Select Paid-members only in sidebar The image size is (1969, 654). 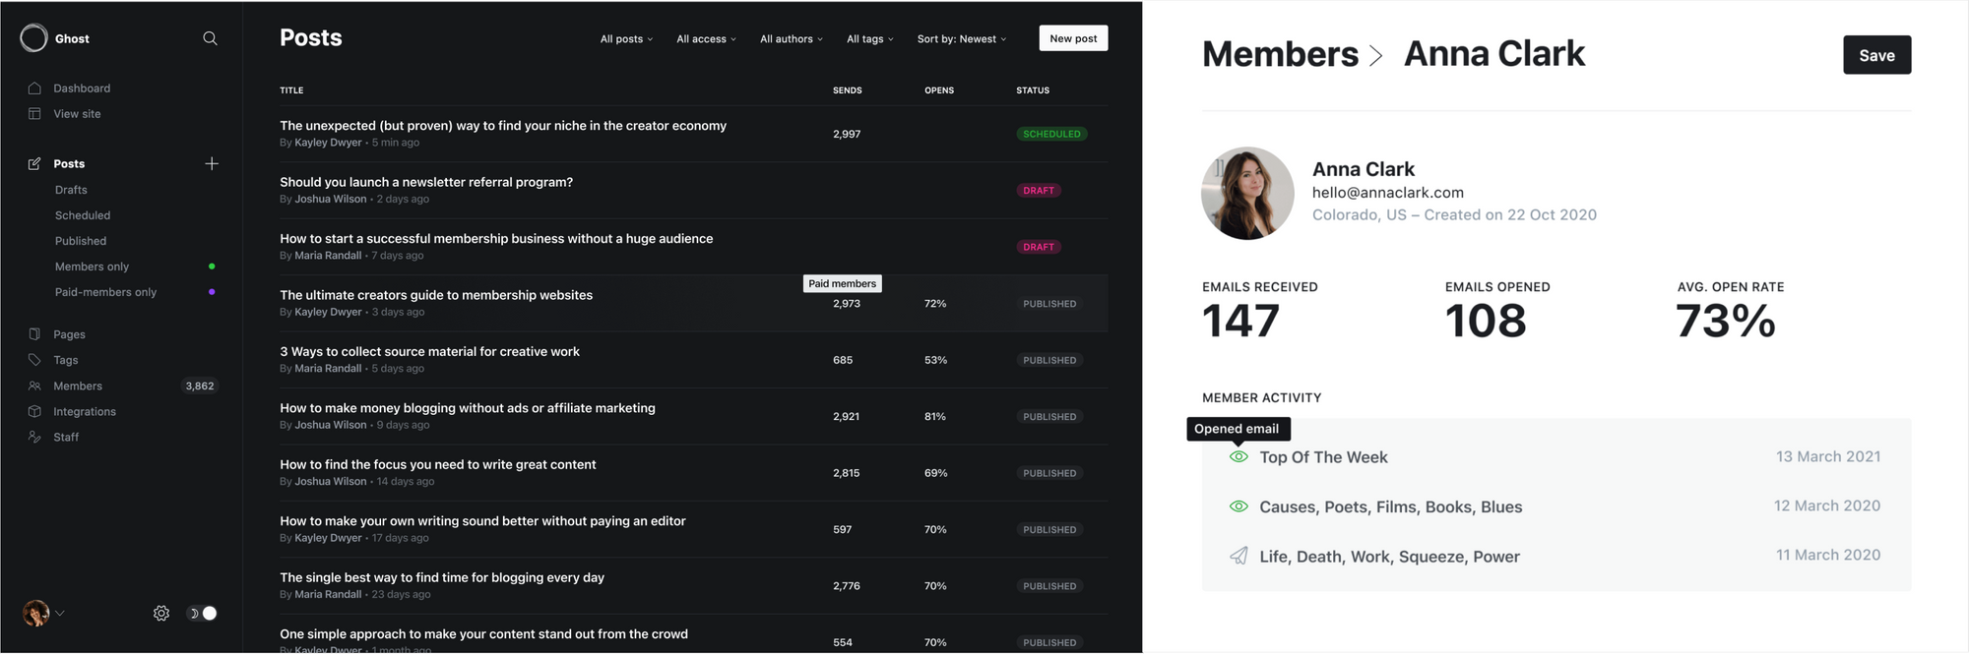(x=105, y=292)
